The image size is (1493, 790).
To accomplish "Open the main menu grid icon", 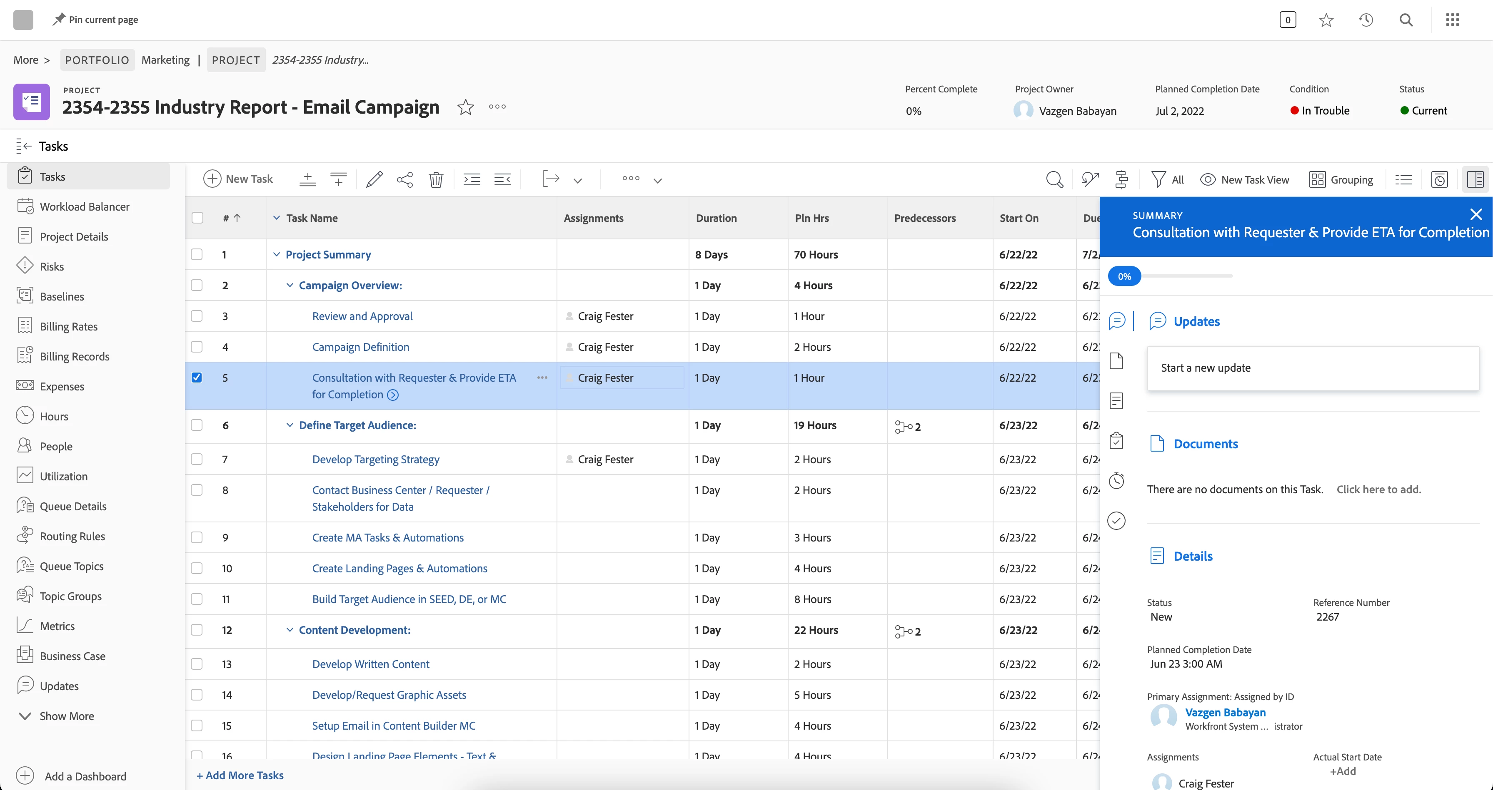I will pyautogui.click(x=1452, y=20).
